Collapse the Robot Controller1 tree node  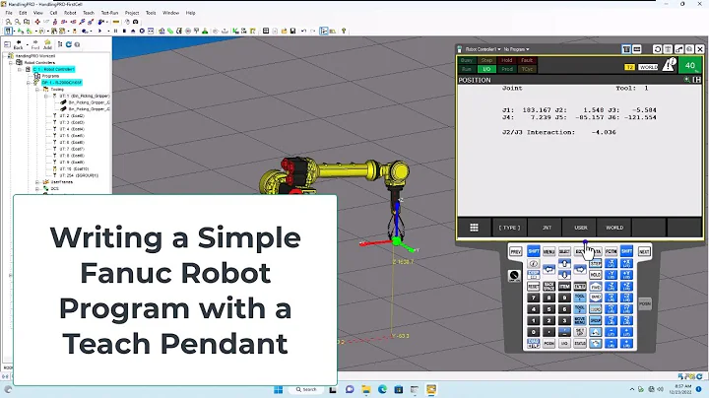(x=20, y=70)
